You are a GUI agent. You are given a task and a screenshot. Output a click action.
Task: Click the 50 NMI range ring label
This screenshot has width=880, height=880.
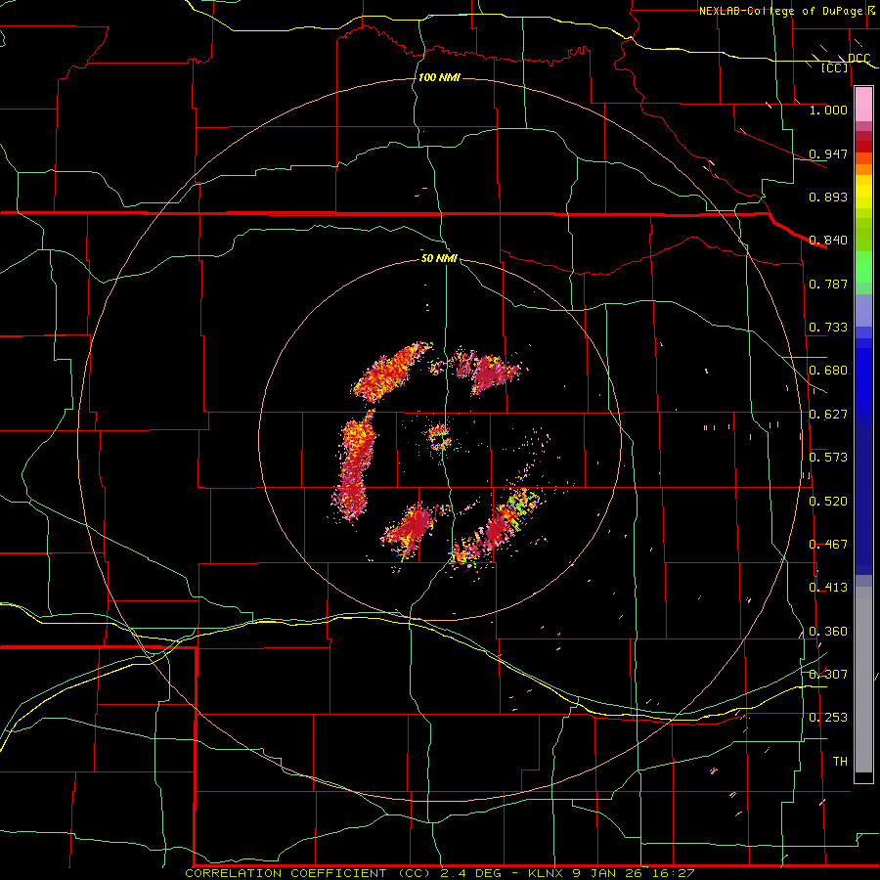tap(439, 258)
